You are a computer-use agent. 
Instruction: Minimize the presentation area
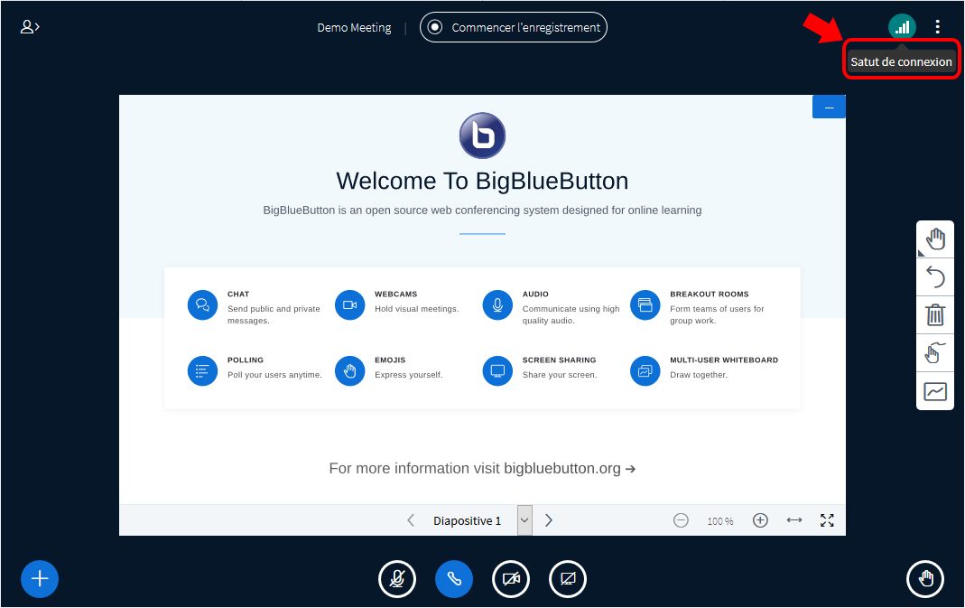point(829,106)
